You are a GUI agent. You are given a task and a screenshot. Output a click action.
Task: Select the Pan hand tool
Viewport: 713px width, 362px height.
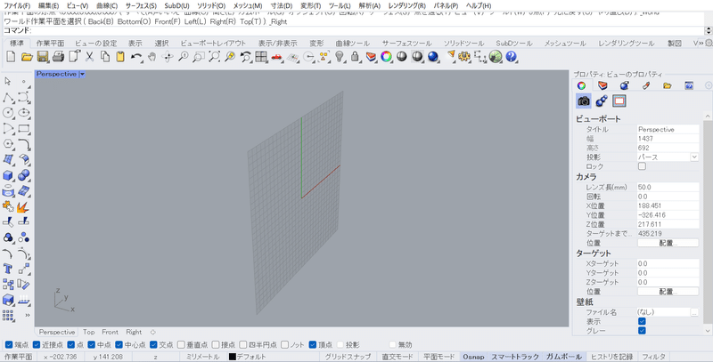(x=152, y=57)
